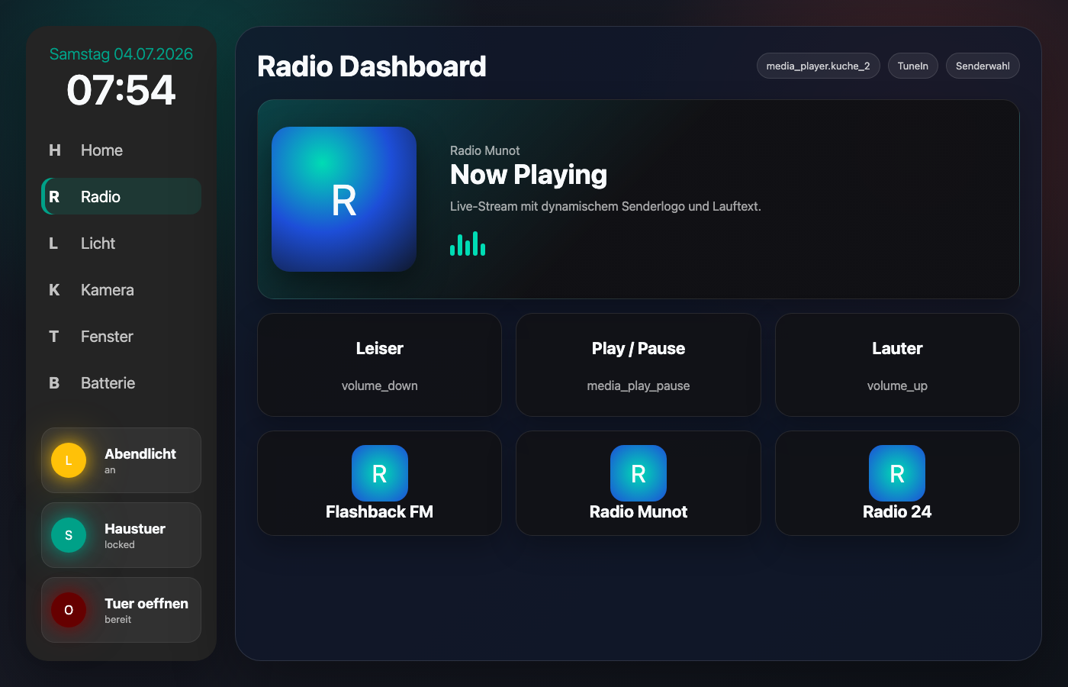Click the bereit status text
Screen dimensions: 1068x687
118,619
